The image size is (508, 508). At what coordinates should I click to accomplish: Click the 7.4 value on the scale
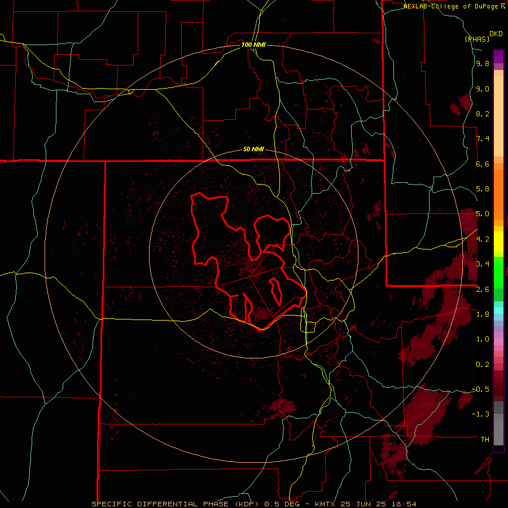(483, 139)
